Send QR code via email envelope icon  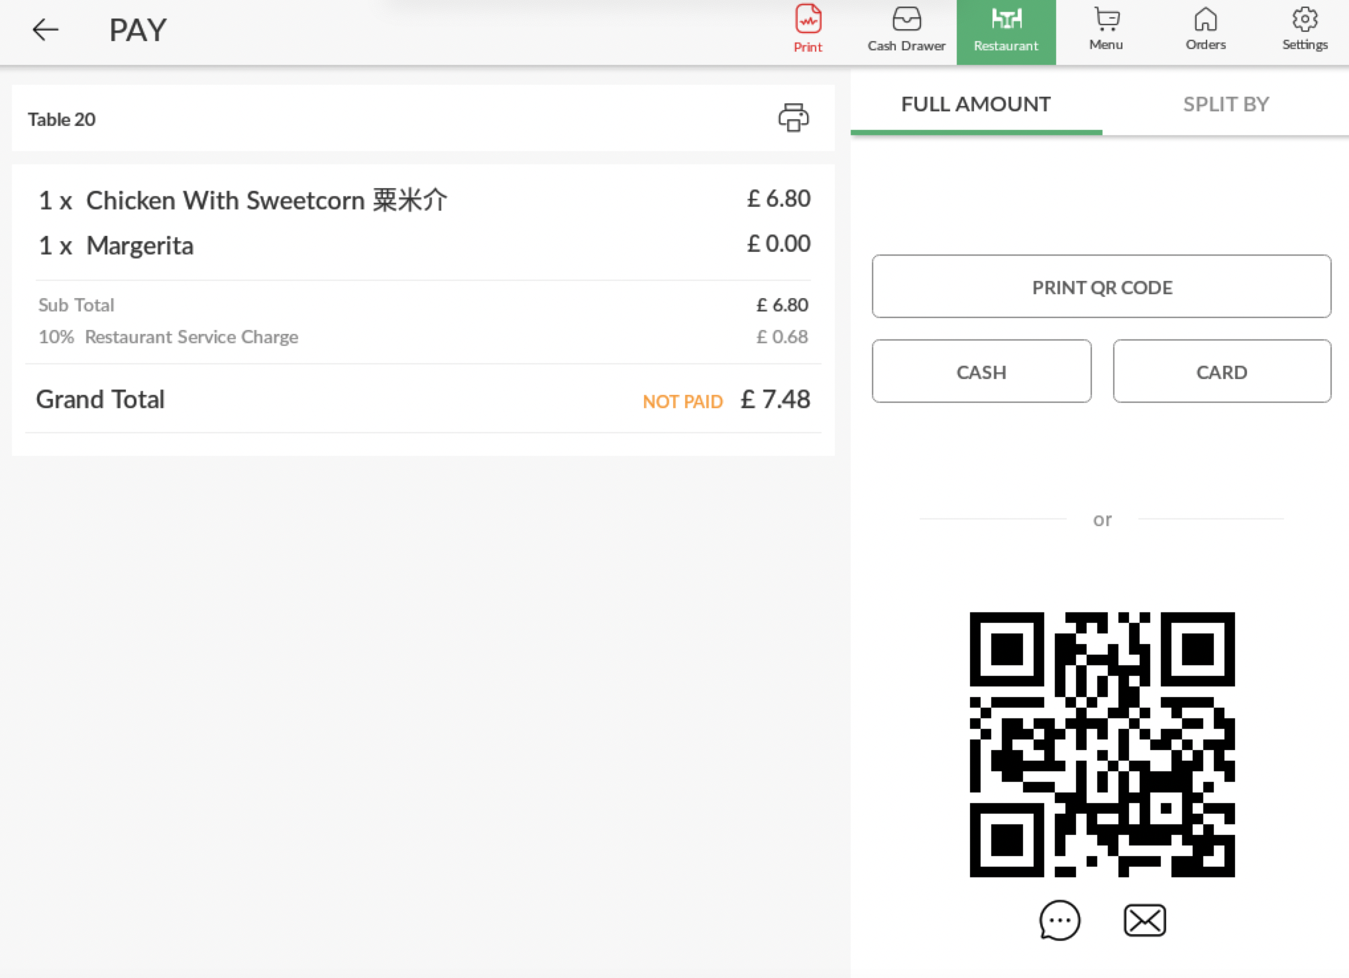click(x=1144, y=920)
